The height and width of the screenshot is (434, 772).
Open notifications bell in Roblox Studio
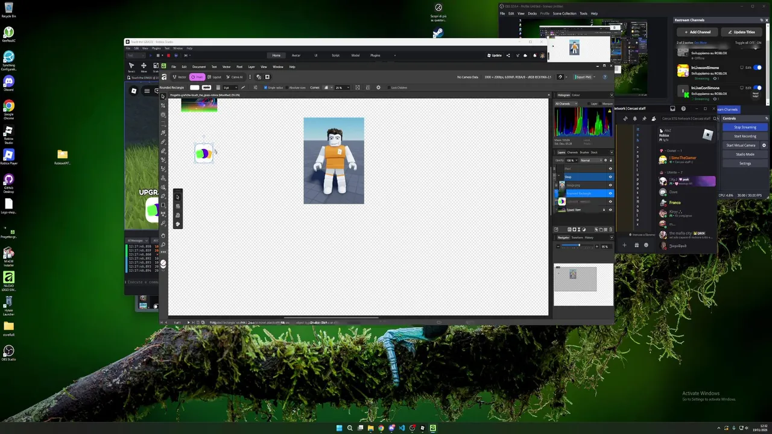[x=534, y=55]
